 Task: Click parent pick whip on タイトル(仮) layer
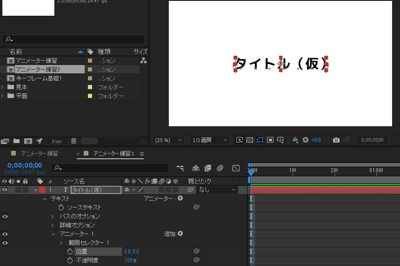pyautogui.click(x=190, y=190)
